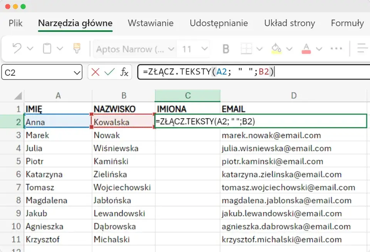This screenshot has width=370, height=252.
Task: Toggle borders formatting icon
Action: (x=246, y=49)
